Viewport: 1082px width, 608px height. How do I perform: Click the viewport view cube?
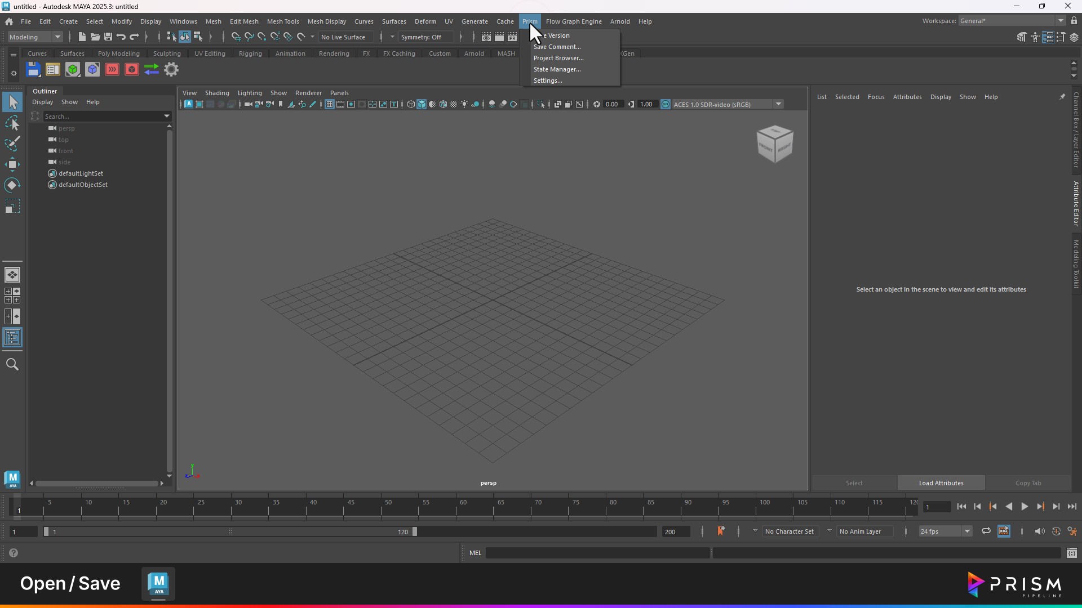click(775, 144)
